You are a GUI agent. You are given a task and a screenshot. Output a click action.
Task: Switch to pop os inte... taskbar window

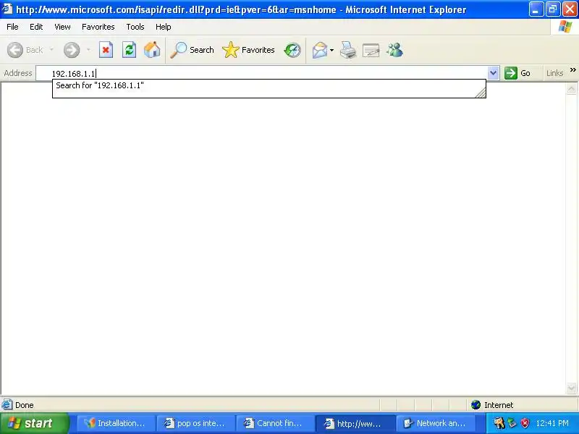(x=195, y=423)
